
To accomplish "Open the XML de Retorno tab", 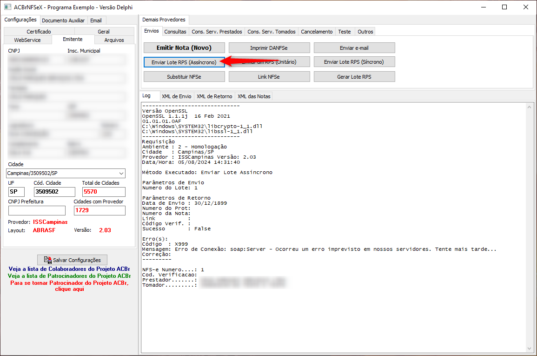I will (214, 96).
